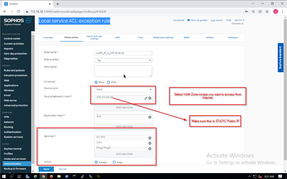Image resolution: width=287 pixels, height=179 pixels.
Task: Open the Sophos Assistant side panel
Action: coord(280,57)
